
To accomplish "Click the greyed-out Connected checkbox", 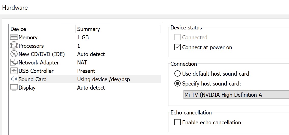I will tap(177, 37).
